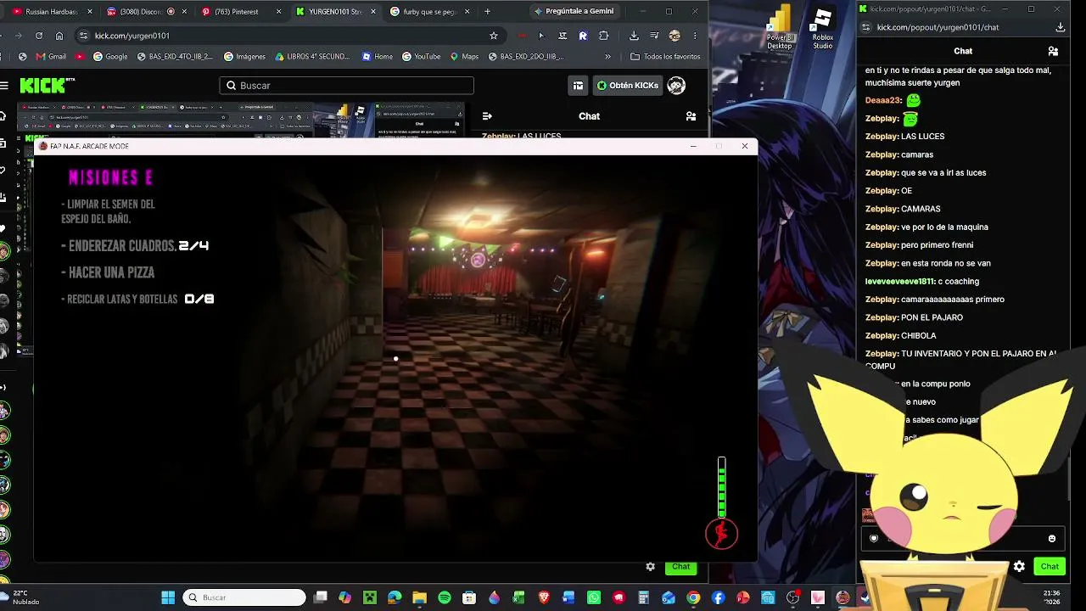This screenshot has height=611, width=1086.
Task: Open the 22°C Nublado weather widget
Action: coord(21,597)
